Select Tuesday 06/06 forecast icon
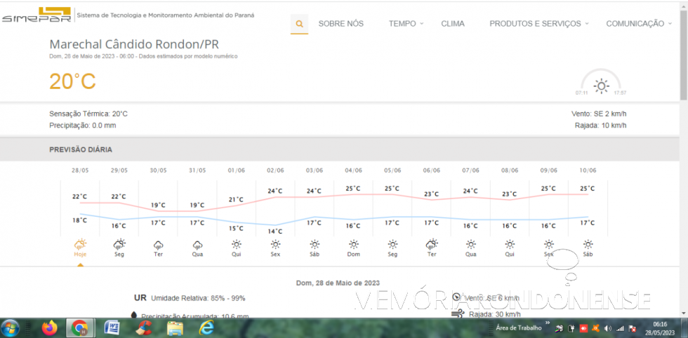Image resolution: width=688 pixels, height=338 pixels. tap(431, 245)
